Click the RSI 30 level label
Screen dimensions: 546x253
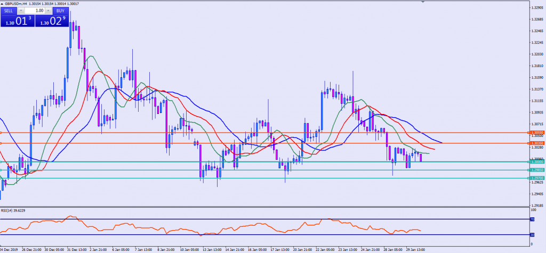click(x=532, y=235)
